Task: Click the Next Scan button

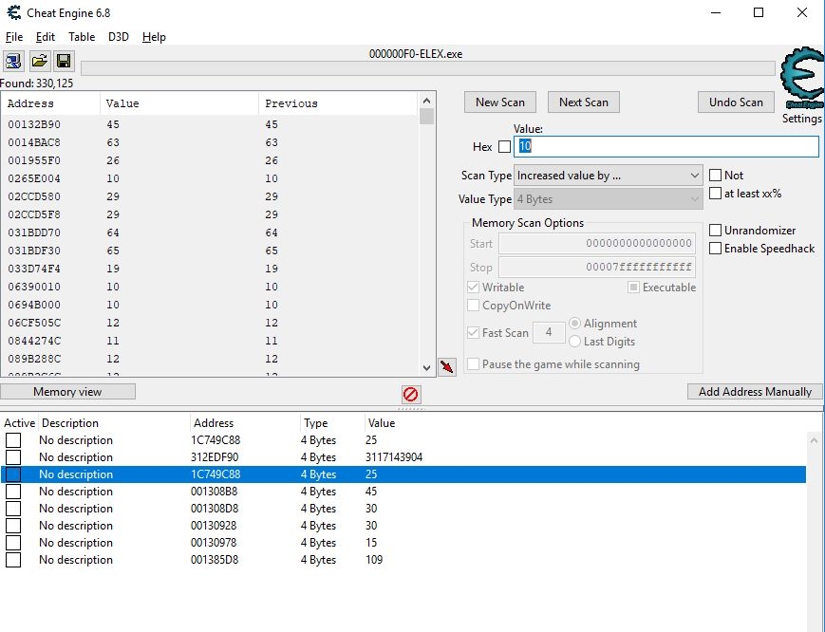Action: tap(584, 102)
